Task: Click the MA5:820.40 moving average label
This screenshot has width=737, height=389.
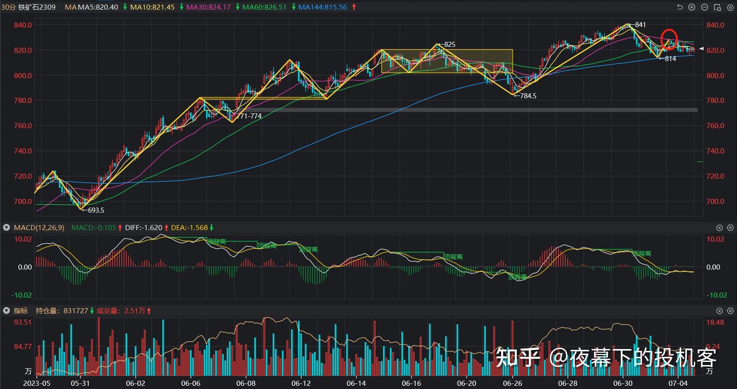Action: pyautogui.click(x=97, y=7)
